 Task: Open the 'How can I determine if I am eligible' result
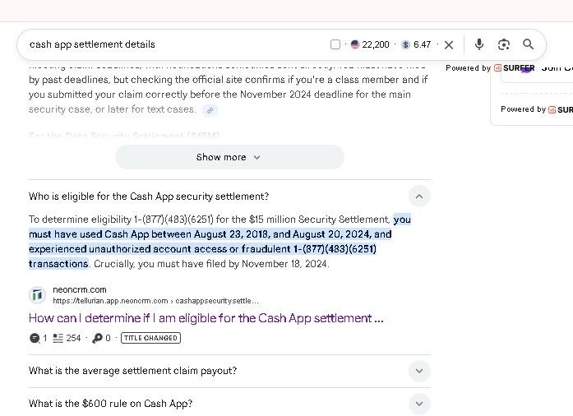tap(206, 318)
